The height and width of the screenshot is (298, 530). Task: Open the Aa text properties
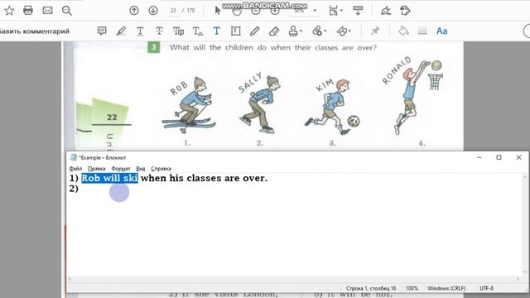pyautogui.click(x=441, y=31)
